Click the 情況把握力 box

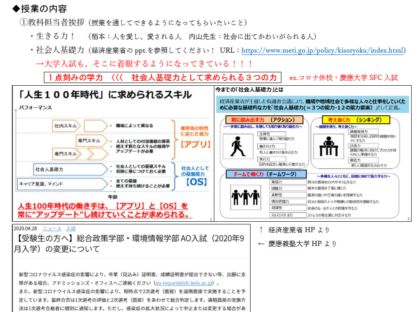(x=288, y=202)
